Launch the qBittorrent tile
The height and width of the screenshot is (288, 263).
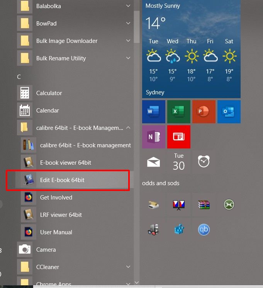coord(204,229)
